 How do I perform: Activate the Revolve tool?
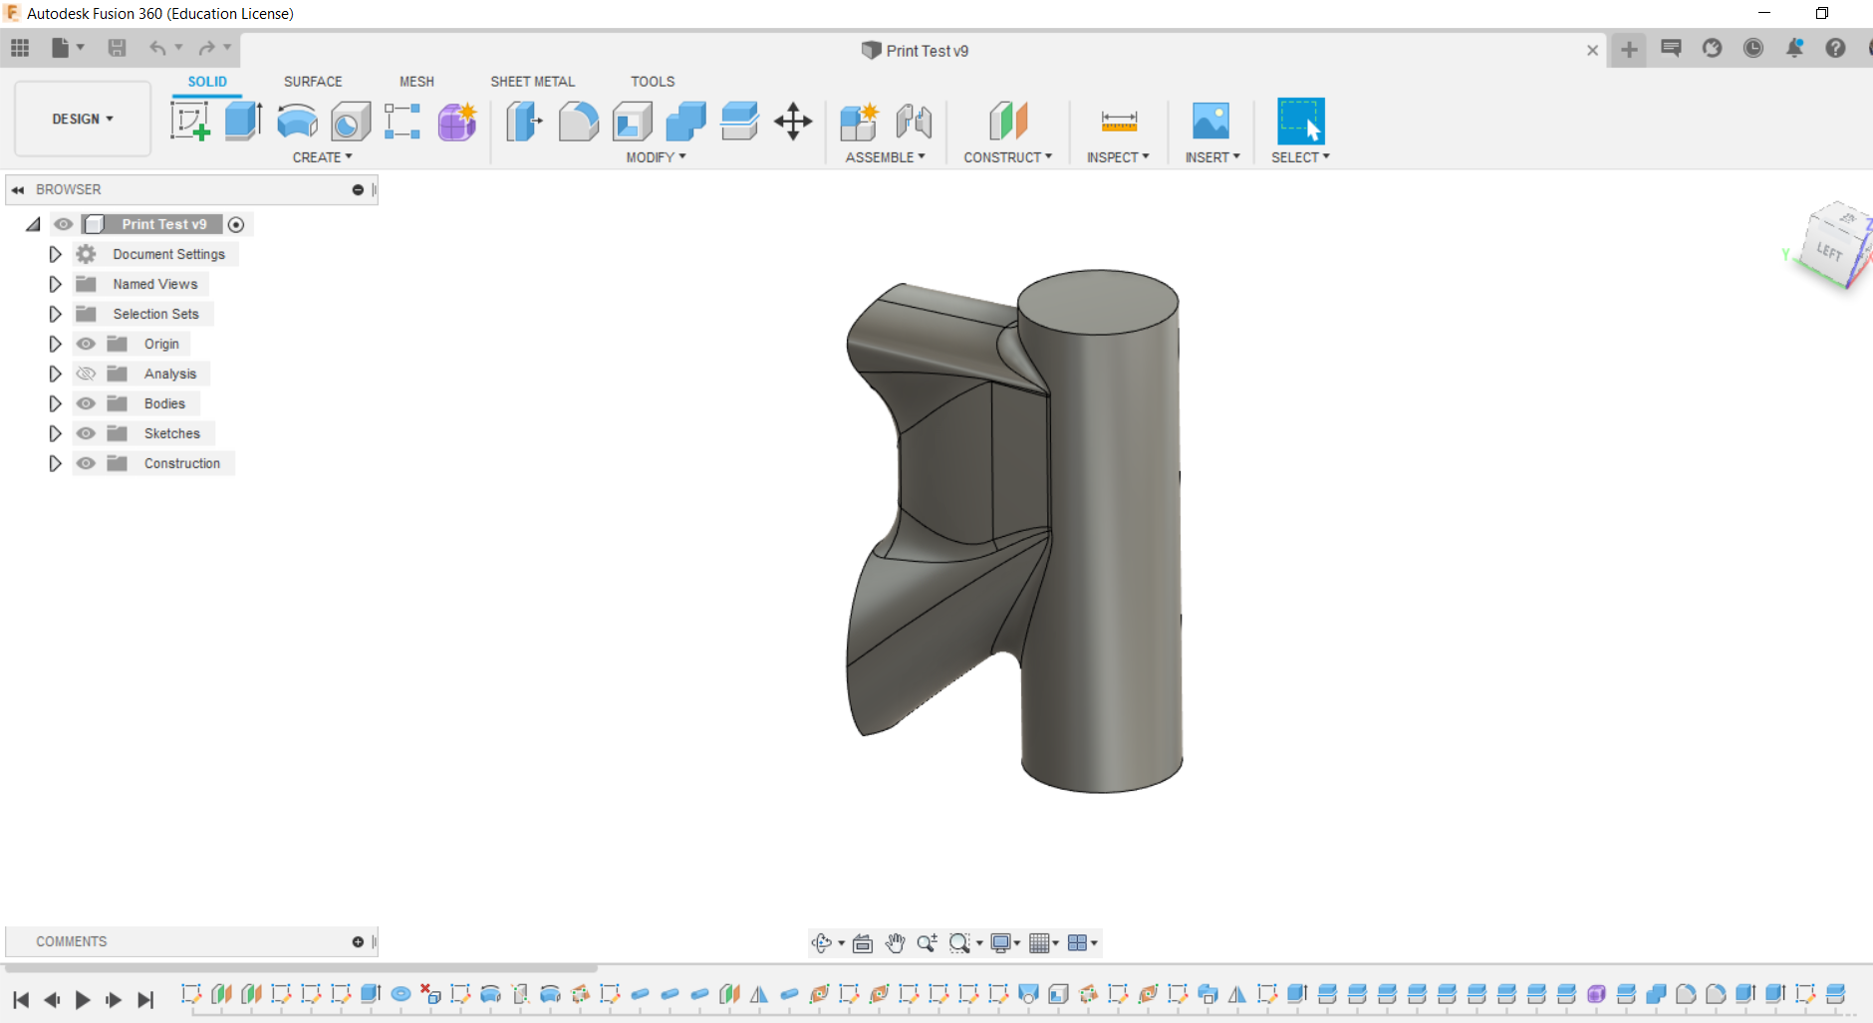[297, 122]
